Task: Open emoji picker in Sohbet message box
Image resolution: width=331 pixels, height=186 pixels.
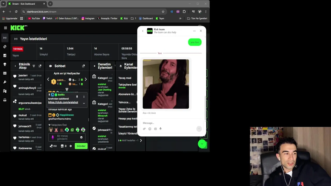Action: (x=81, y=137)
